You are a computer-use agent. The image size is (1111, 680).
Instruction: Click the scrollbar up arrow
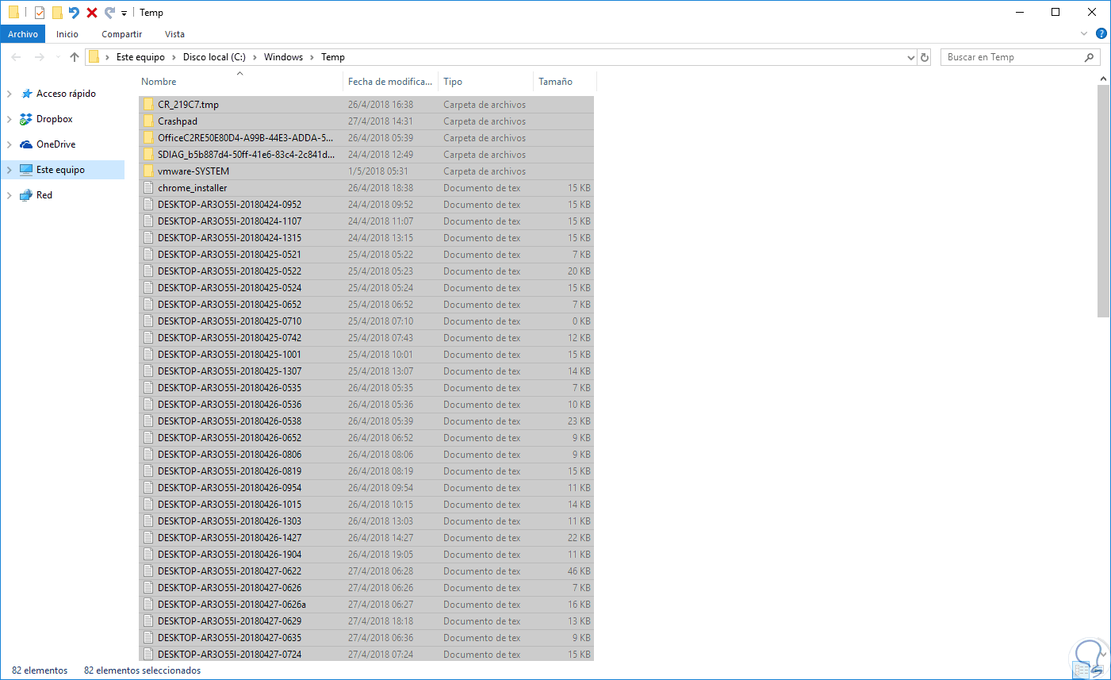point(1103,79)
